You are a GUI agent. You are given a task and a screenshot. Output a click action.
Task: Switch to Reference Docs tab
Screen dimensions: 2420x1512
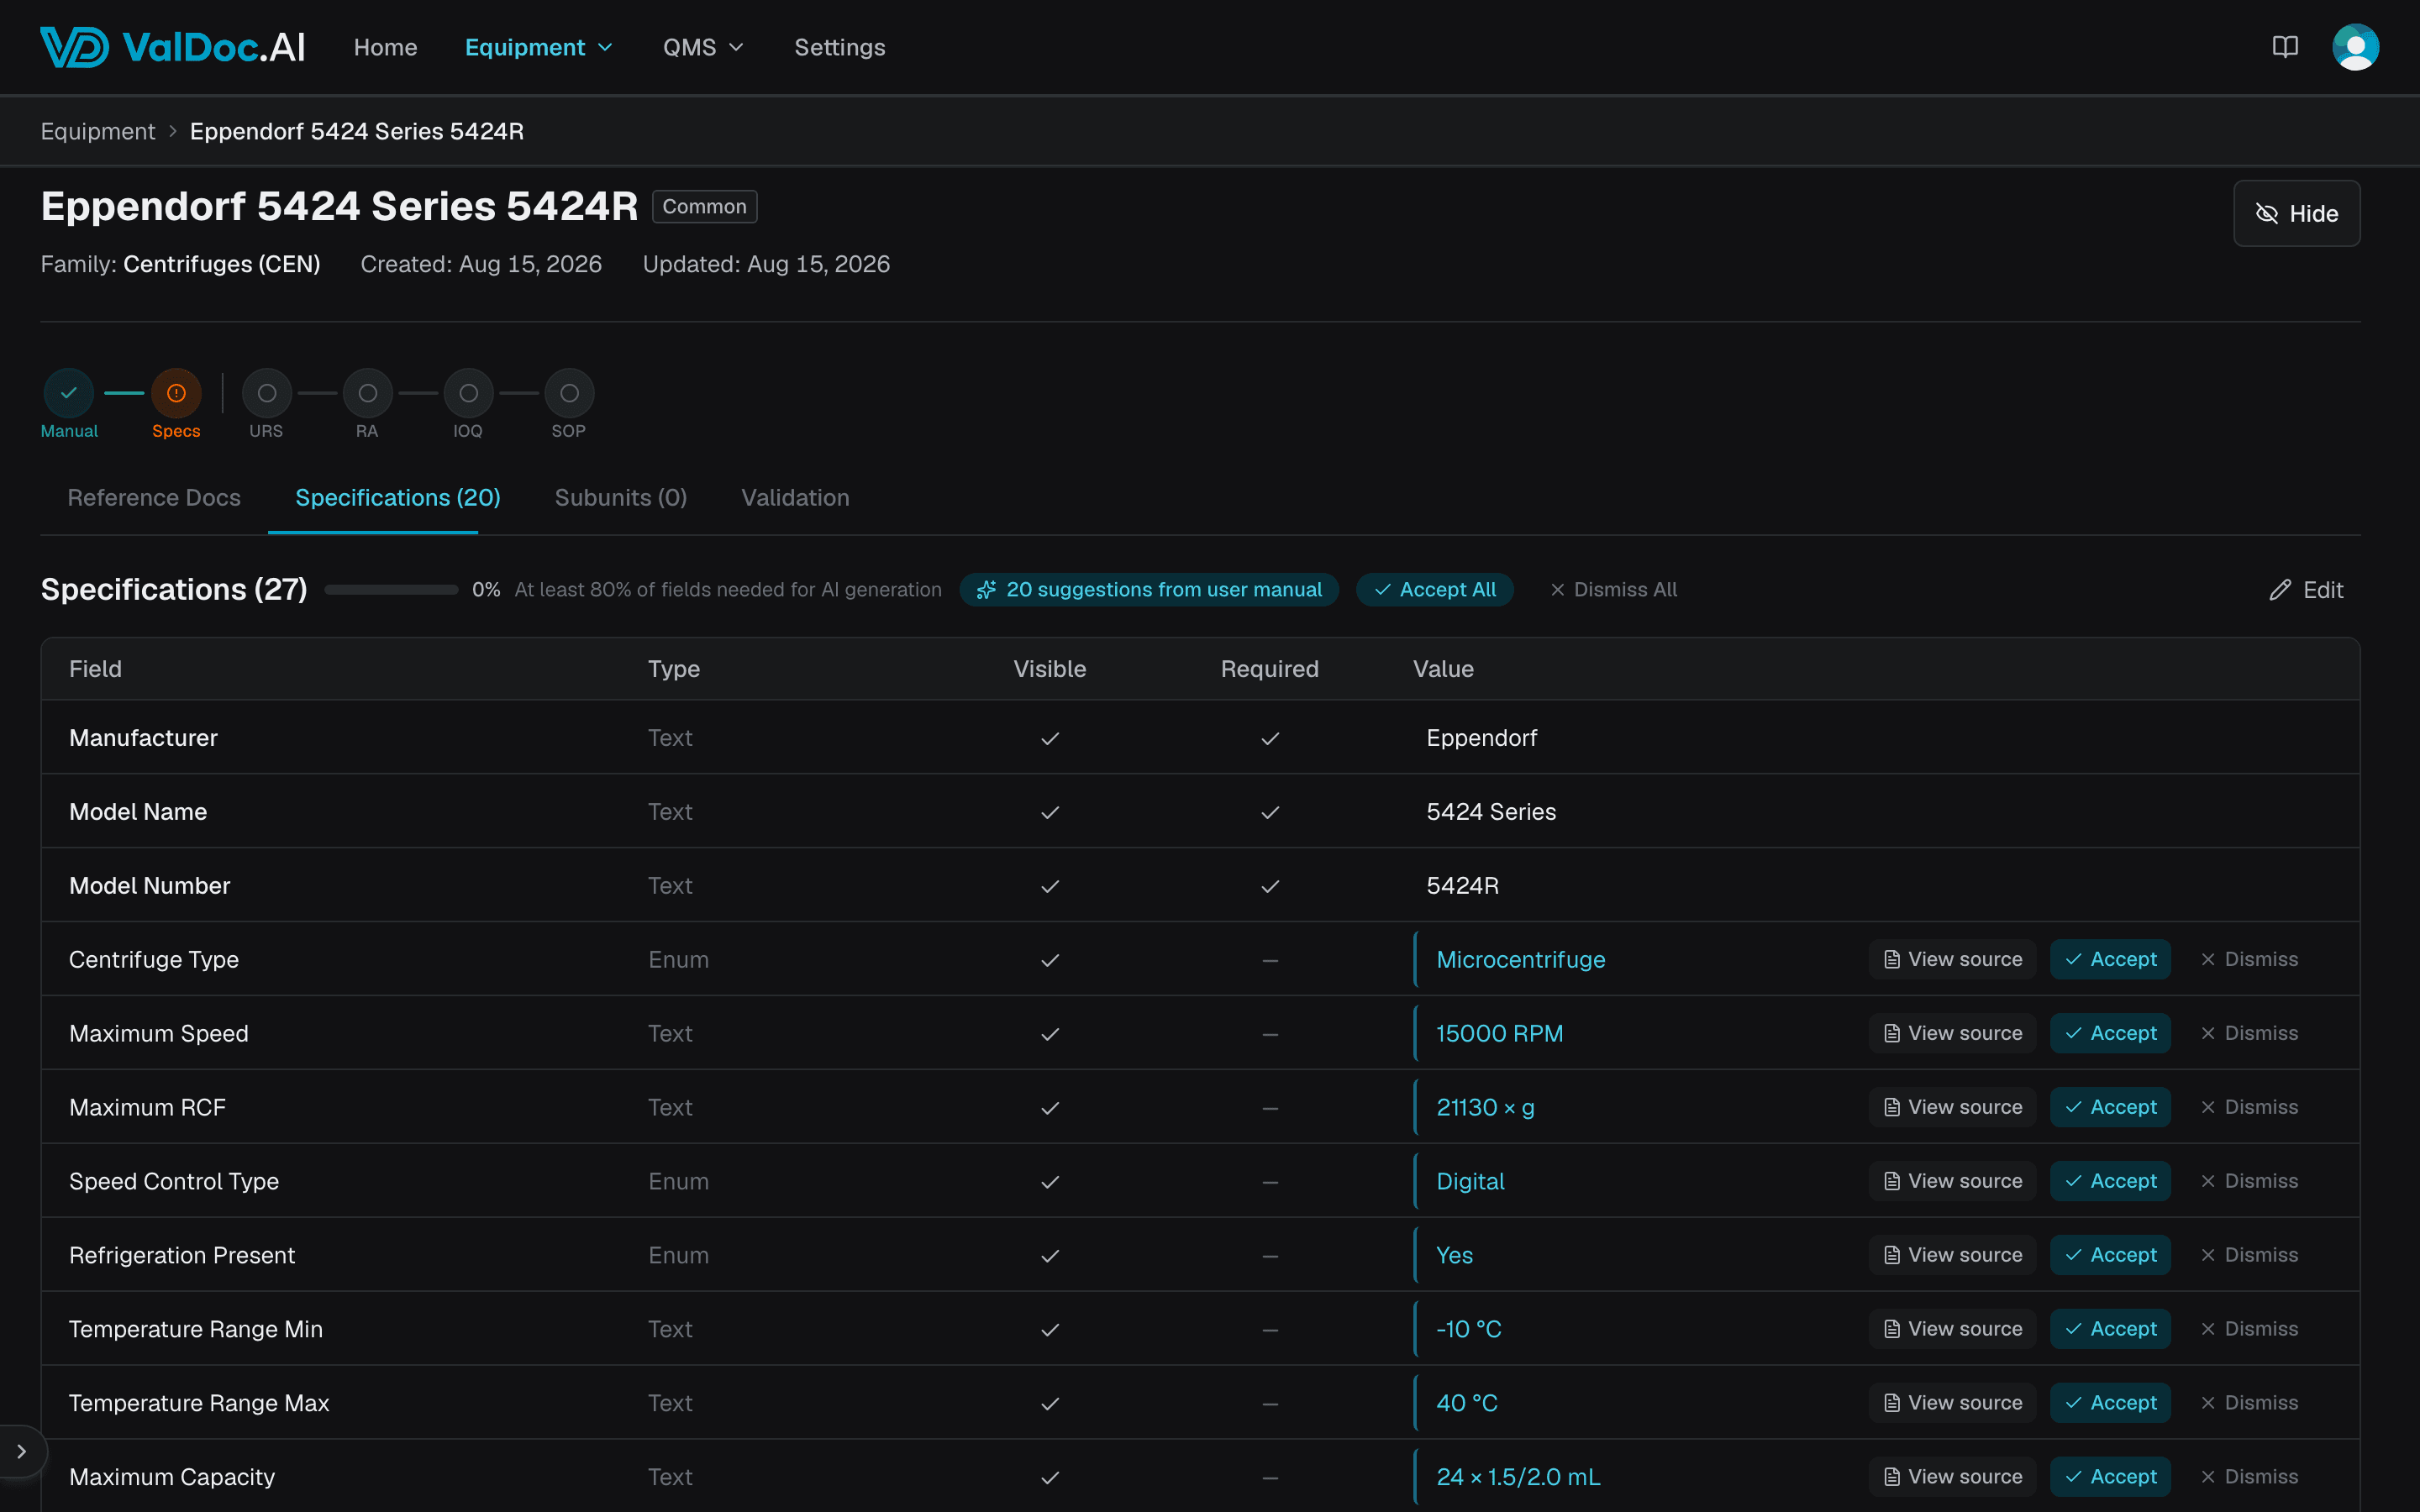[154, 497]
